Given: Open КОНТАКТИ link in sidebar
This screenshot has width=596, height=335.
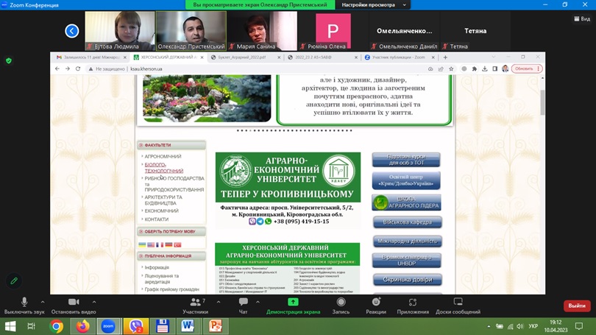Looking at the screenshot, I should [x=156, y=219].
